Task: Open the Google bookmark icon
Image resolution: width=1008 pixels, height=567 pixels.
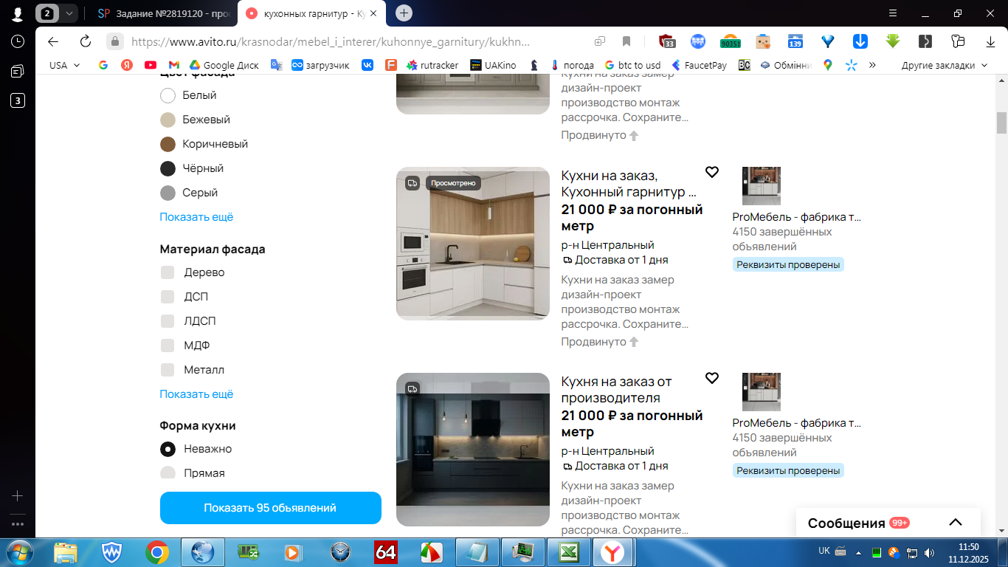Action: point(103,65)
